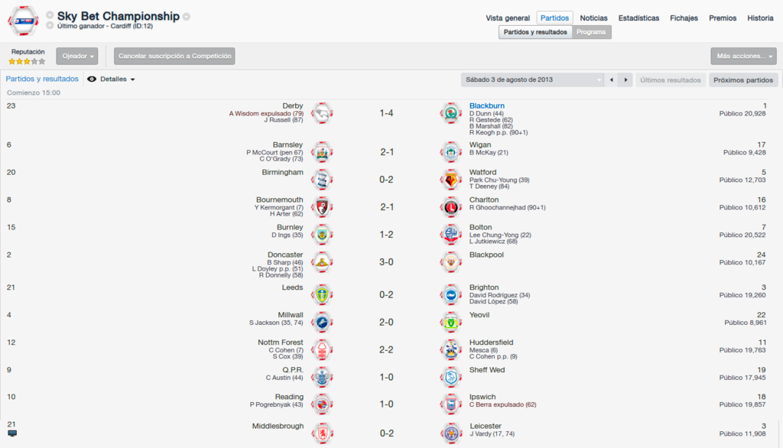
Task: Open the Blackburn team link
Action: tap(487, 106)
